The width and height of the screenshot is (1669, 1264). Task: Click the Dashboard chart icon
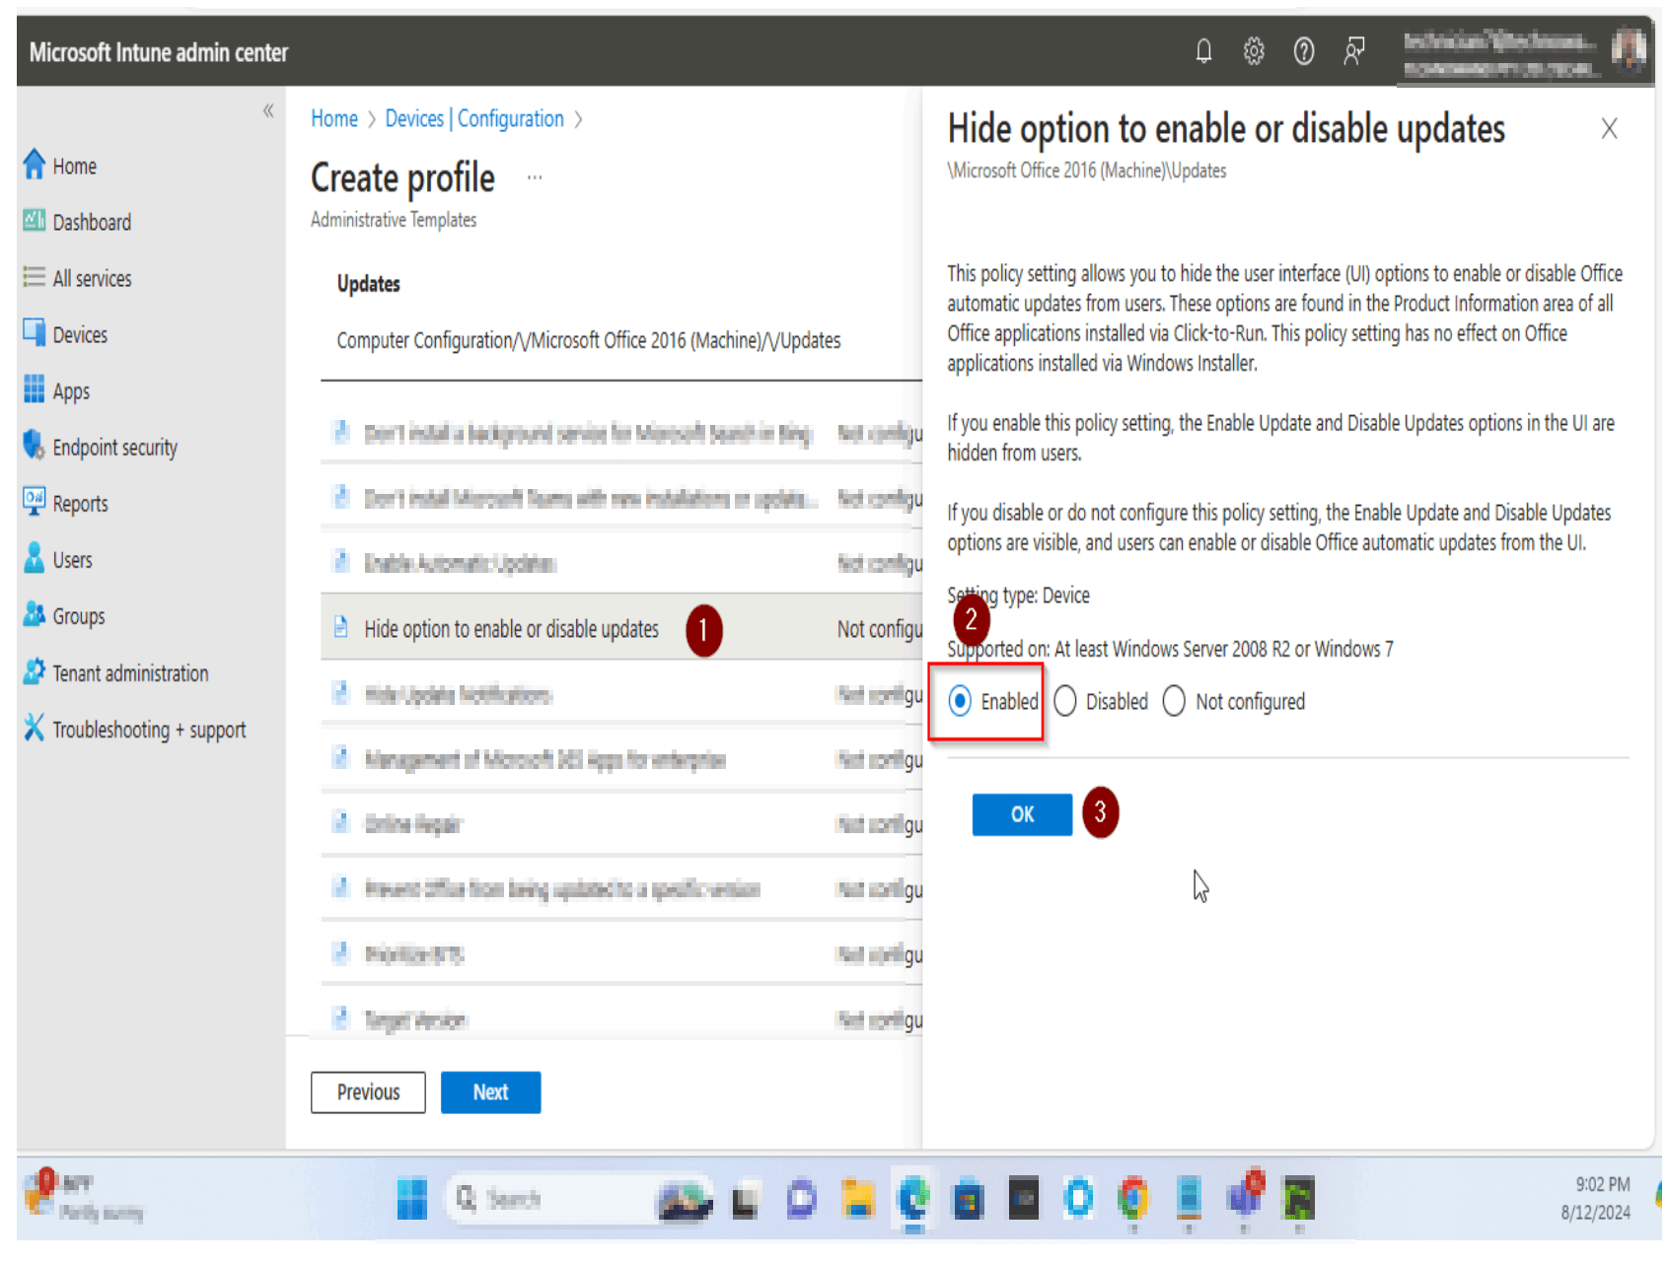pos(35,221)
